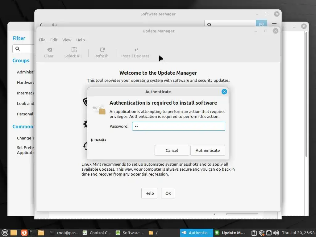This screenshot has height=237, width=316.
Task: Switch to Authenticate taskbar item
Action: pos(197,233)
